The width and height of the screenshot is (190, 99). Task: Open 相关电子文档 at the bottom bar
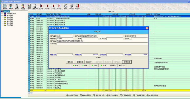[72, 95]
